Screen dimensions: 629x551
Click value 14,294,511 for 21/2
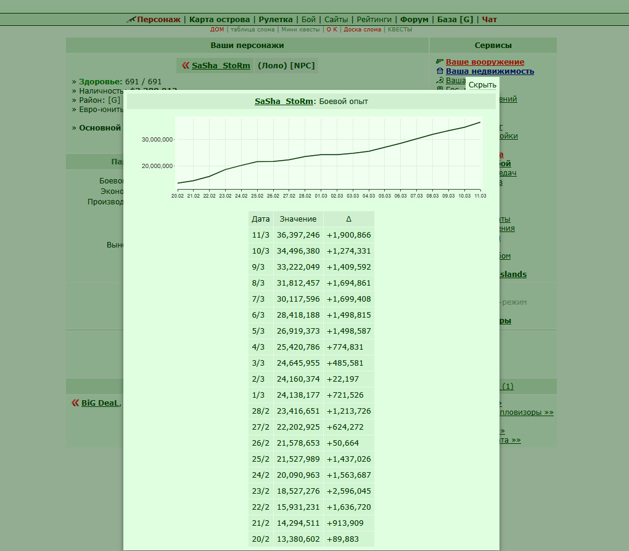[298, 523]
